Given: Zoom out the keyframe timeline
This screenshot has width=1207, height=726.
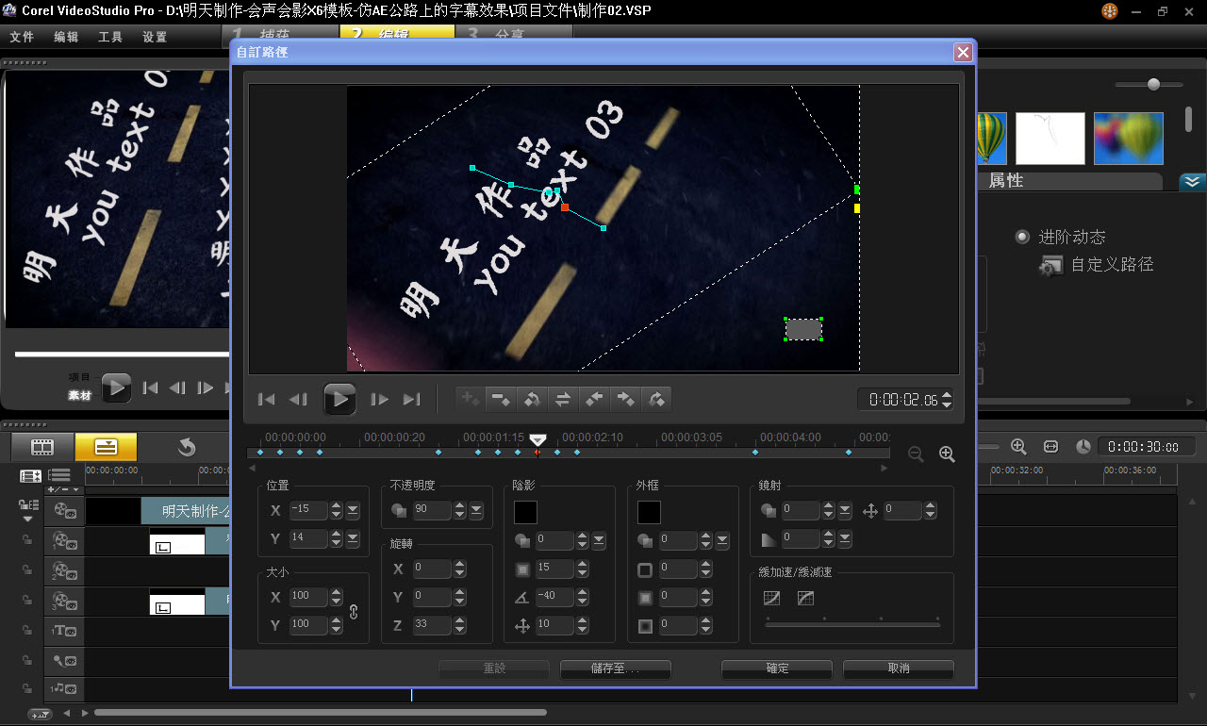Looking at the screenshot, I should click(x=916, y=454).
